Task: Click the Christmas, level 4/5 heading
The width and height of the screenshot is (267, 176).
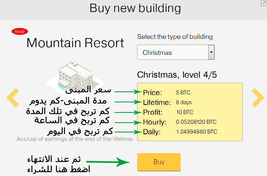Action: [177, 75]
